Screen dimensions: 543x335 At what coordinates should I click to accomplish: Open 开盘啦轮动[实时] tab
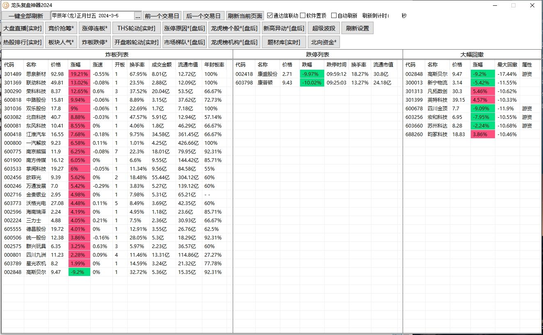tap(136, 42)
